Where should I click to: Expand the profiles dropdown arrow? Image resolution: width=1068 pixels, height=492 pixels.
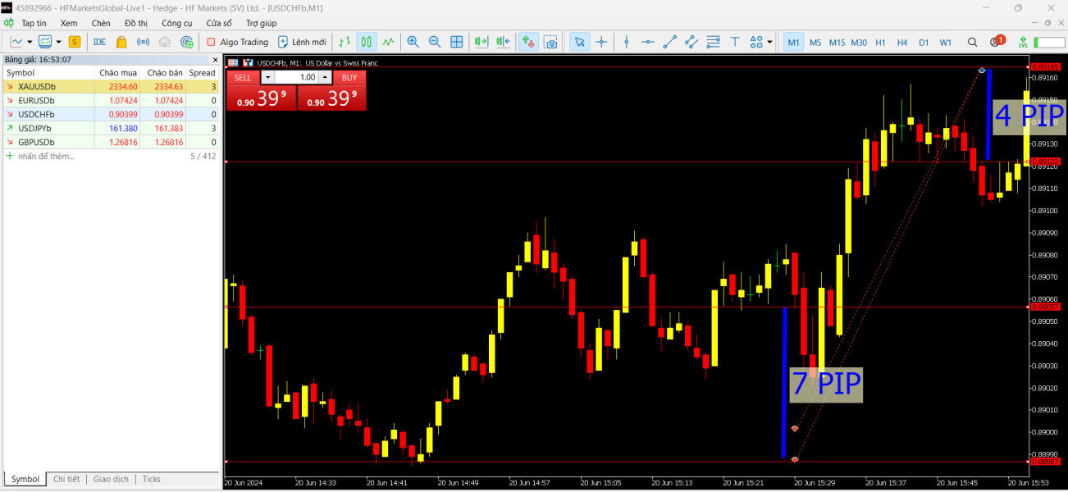point(58,42)
